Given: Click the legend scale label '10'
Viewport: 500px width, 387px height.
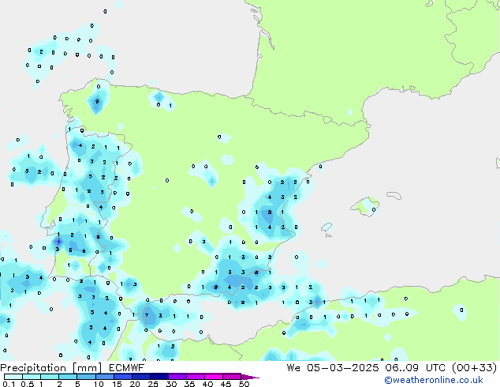Looking at the screenshot, I should [99, 384].
